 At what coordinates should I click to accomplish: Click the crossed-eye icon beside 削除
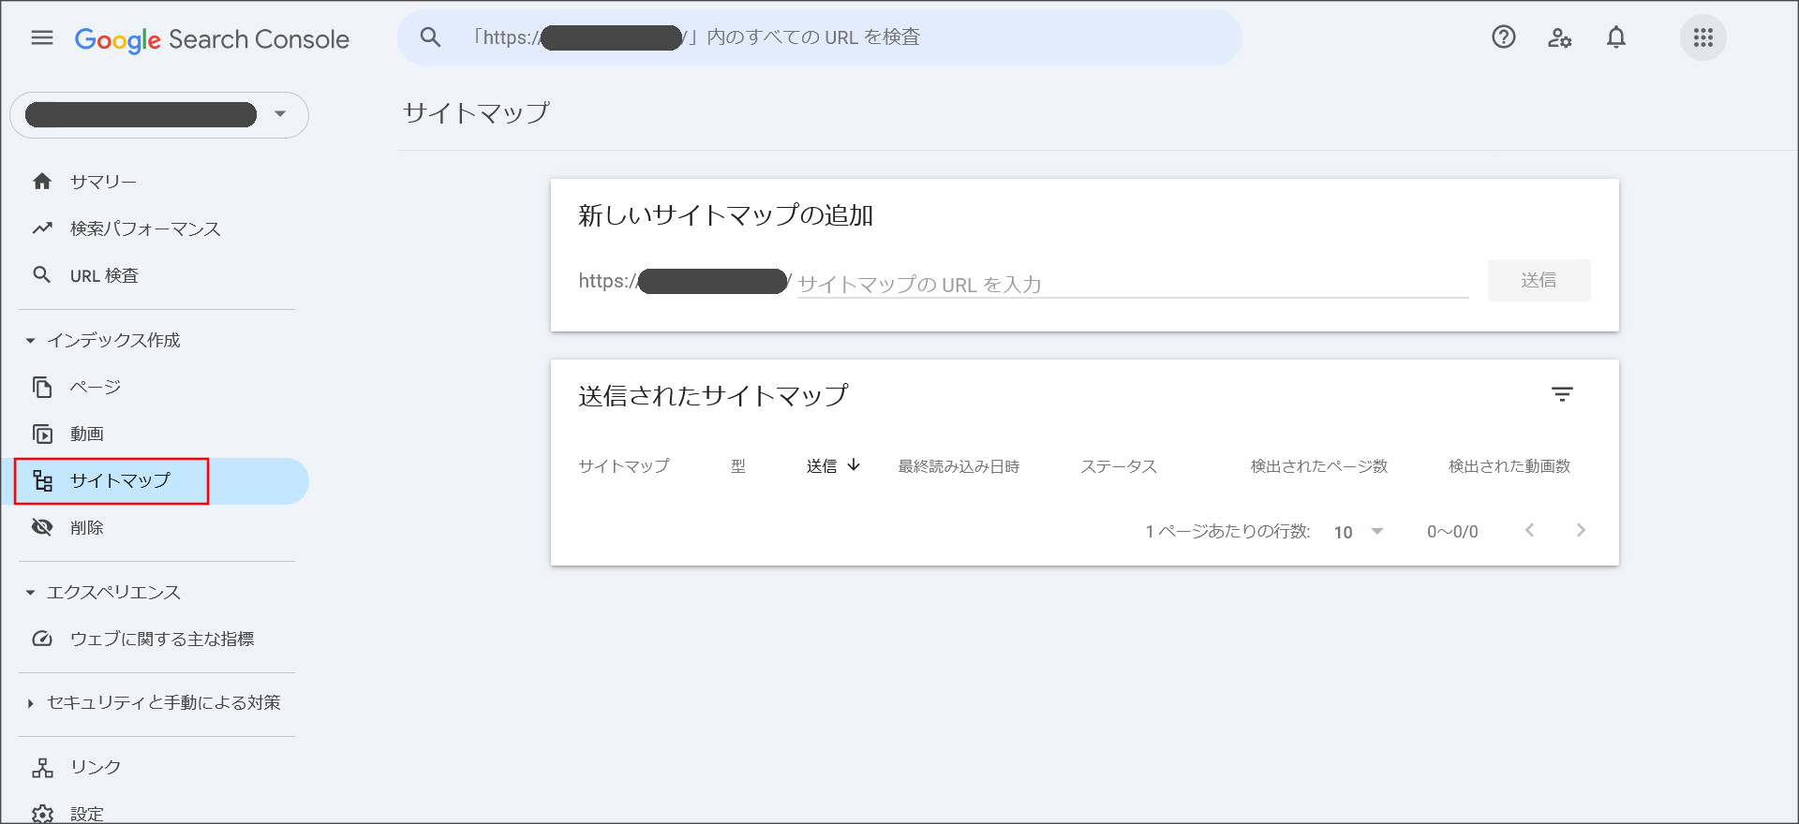pos(42,527)
